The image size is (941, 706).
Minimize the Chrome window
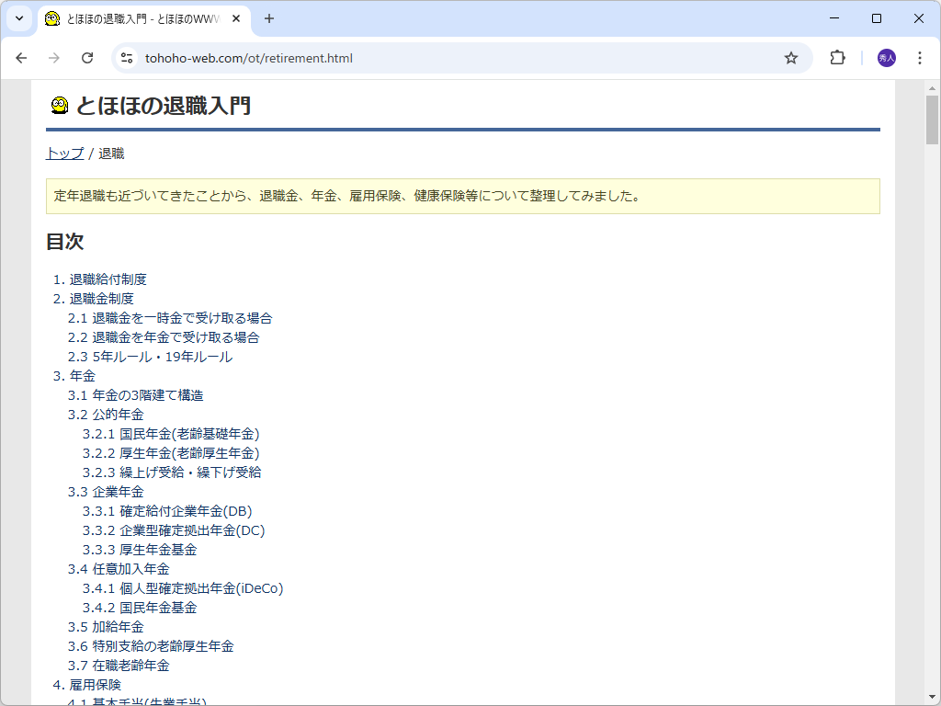[x=834, y=18]
